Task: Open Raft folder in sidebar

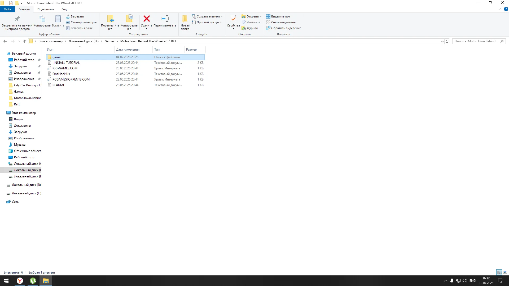Action: tap(17, 104)
